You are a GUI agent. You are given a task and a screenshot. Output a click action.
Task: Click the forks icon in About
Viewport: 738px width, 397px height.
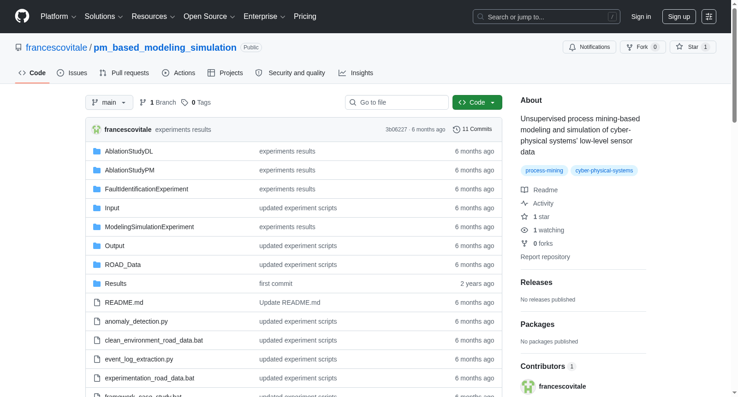coord(524,243)
